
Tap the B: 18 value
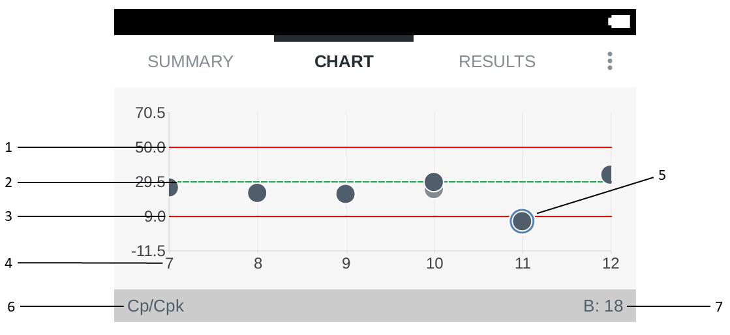[603, 306]
